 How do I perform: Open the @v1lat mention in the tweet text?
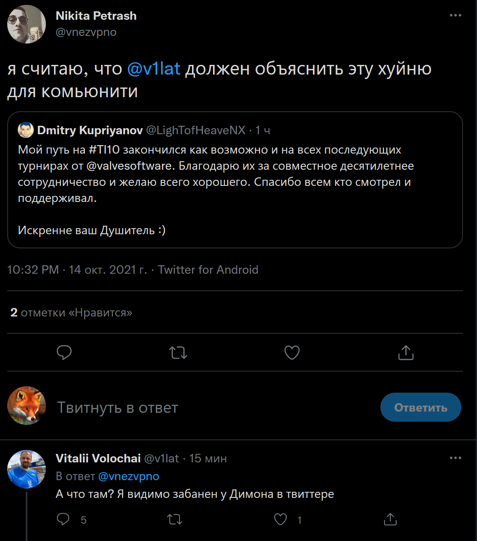coord(154,69)
